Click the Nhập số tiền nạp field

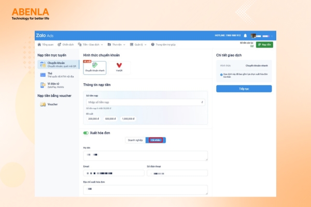tap(146, 102)
